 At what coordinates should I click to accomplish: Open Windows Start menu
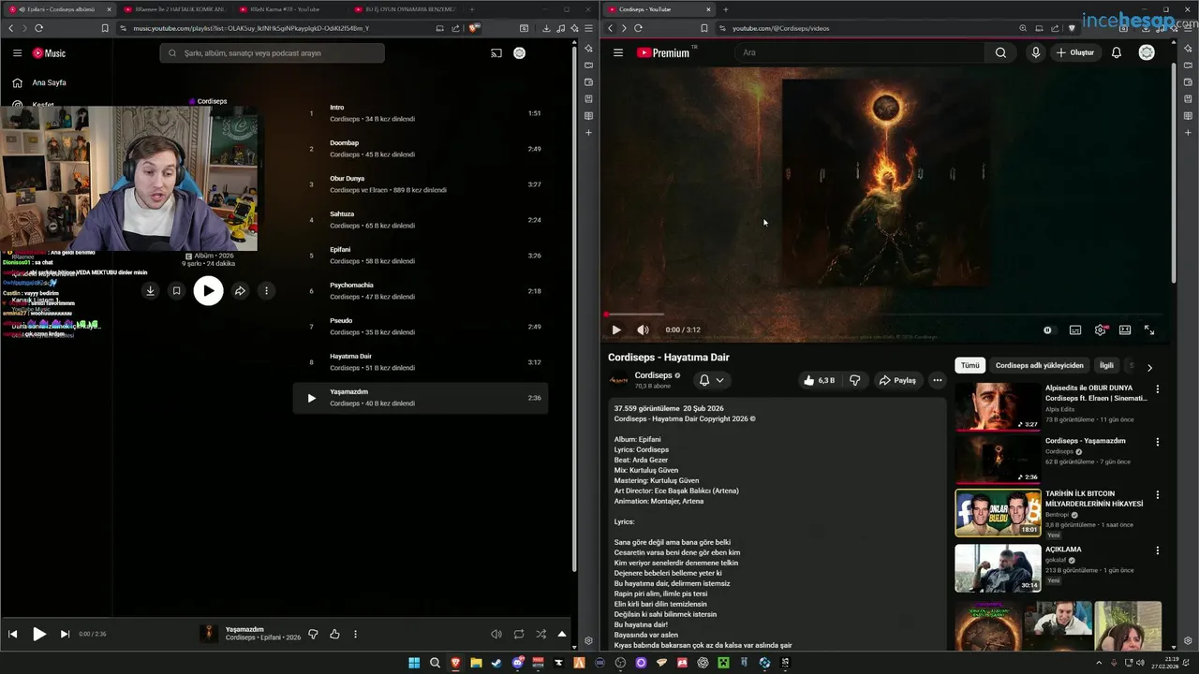414,663
